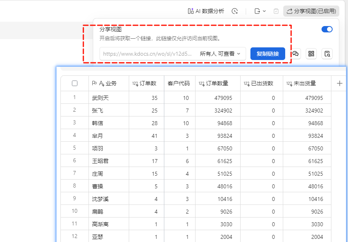Select cell 扁鹊
The image size is (348, 242).
coord(109,212)
